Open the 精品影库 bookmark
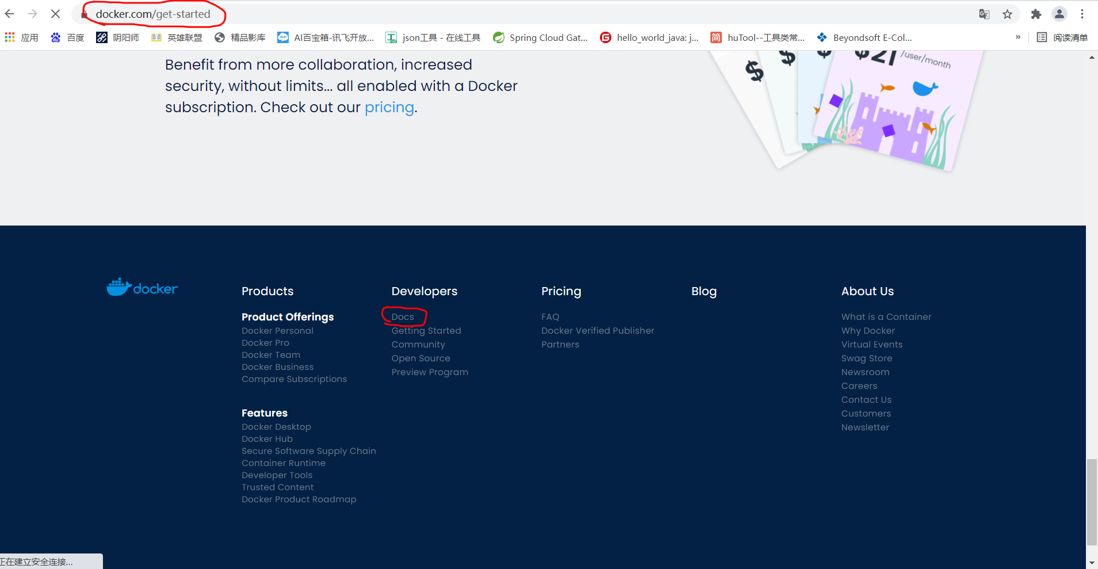The image size is (1098, 569). tap(240, 37)
